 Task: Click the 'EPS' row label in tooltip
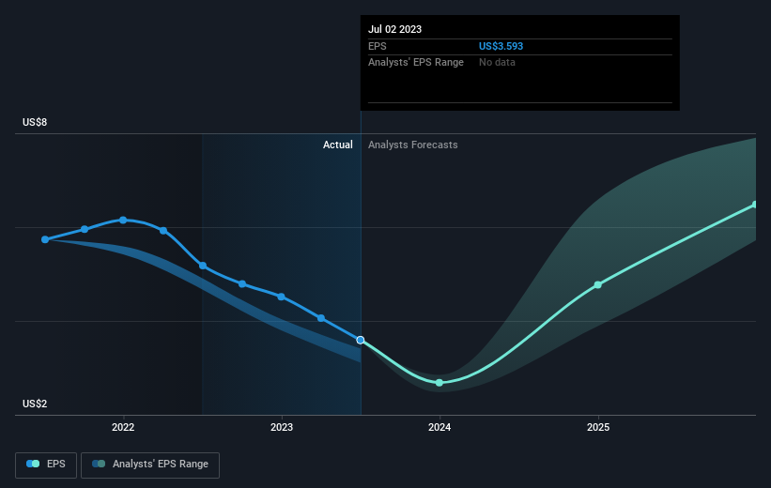tap(378, 46)
